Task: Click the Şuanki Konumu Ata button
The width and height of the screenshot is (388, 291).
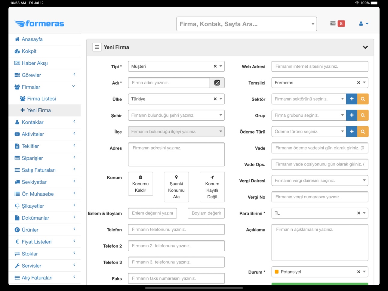Action: coord(176,187)
